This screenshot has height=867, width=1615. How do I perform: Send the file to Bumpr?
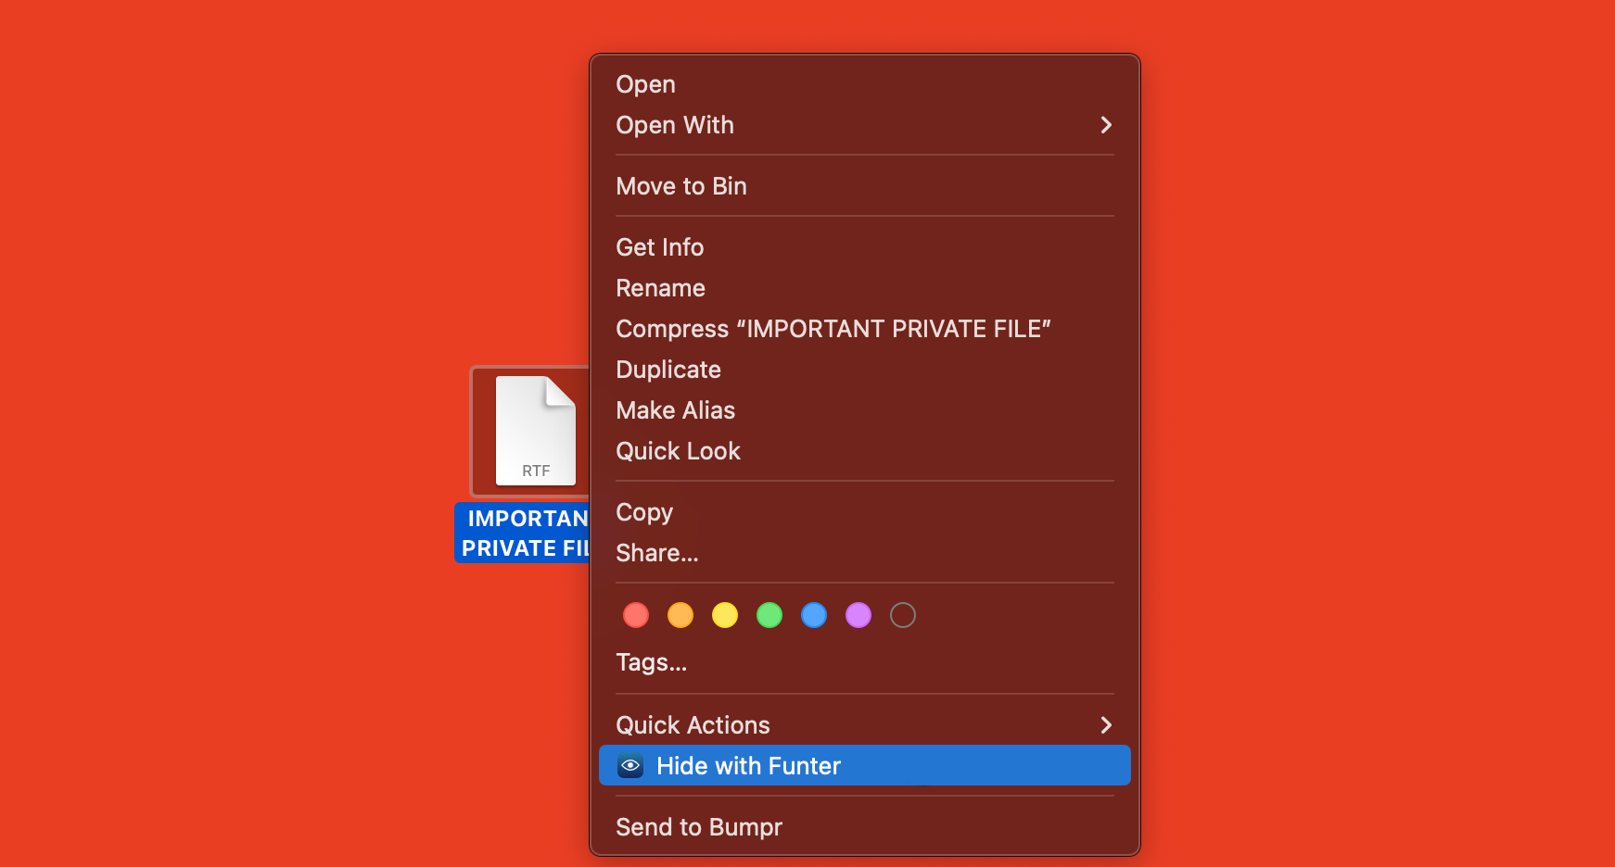(x=699, y=826)
